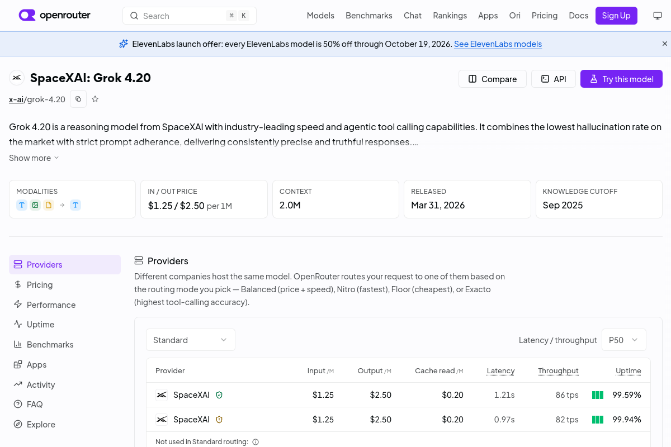
Task: Click the info icon beside Not used in Standard routing
Action: [256, 442]
